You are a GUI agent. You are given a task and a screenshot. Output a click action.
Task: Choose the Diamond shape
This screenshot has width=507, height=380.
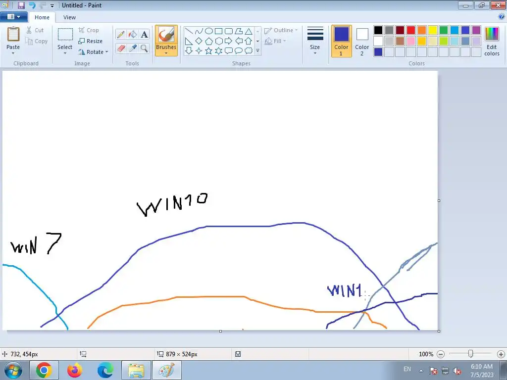(199, 41)
